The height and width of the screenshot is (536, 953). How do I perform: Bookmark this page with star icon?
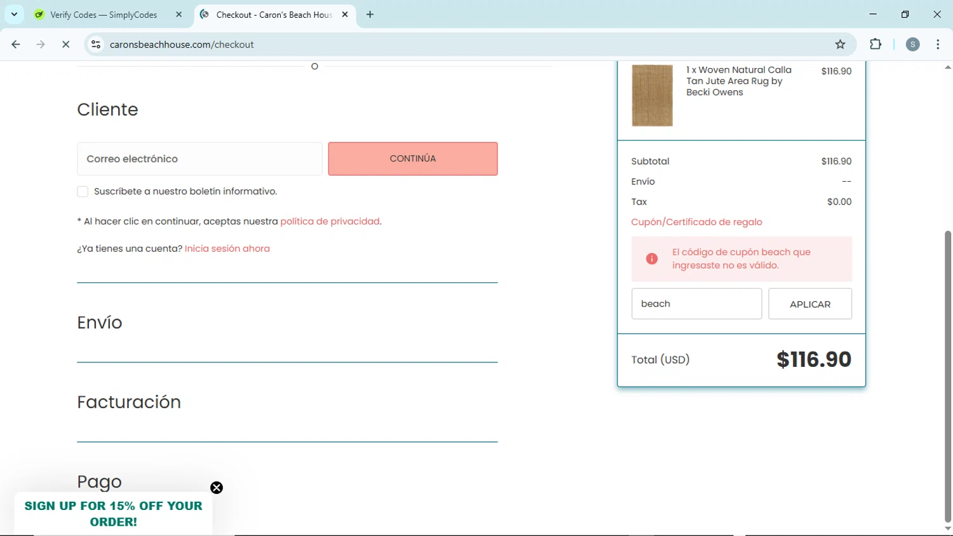(840, 45)
